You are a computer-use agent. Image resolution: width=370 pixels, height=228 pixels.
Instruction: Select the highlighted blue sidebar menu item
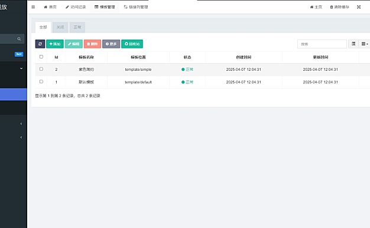[14, 95]
